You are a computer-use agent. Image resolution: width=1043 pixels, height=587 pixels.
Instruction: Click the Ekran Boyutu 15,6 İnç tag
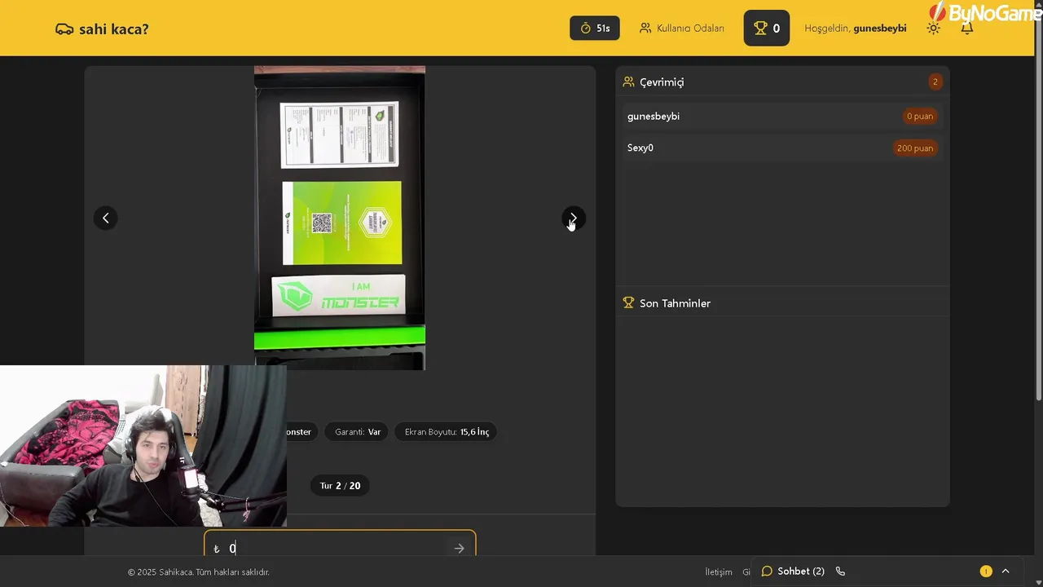point(447,432)
